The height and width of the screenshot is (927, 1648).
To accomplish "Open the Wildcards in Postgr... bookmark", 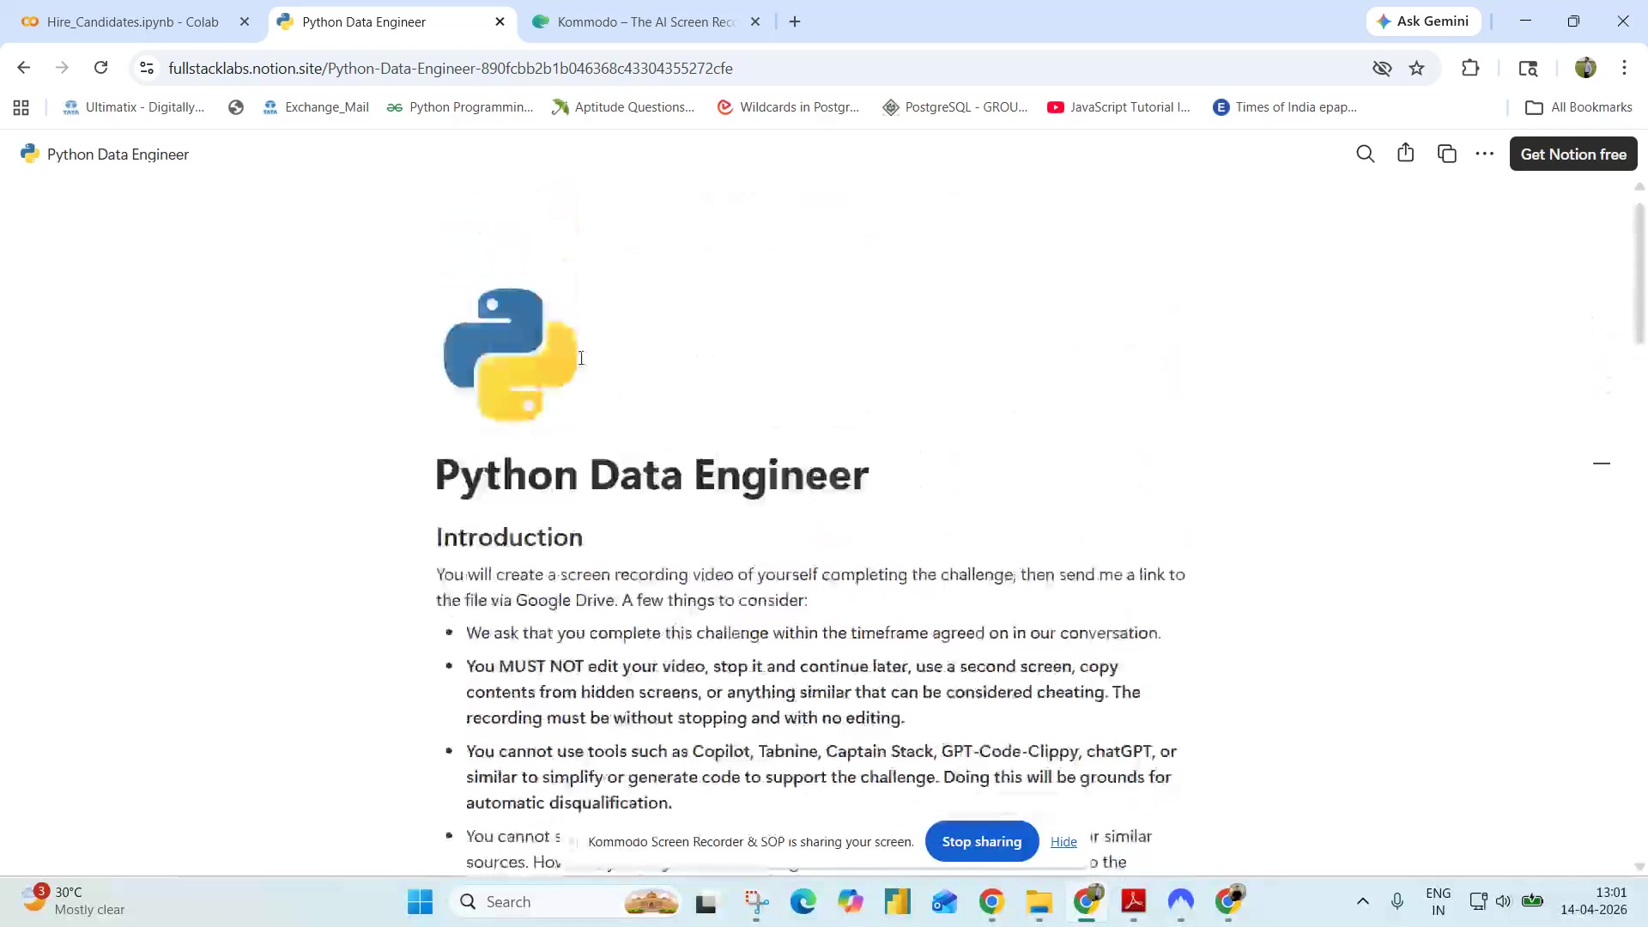I will tap(788, 107).
